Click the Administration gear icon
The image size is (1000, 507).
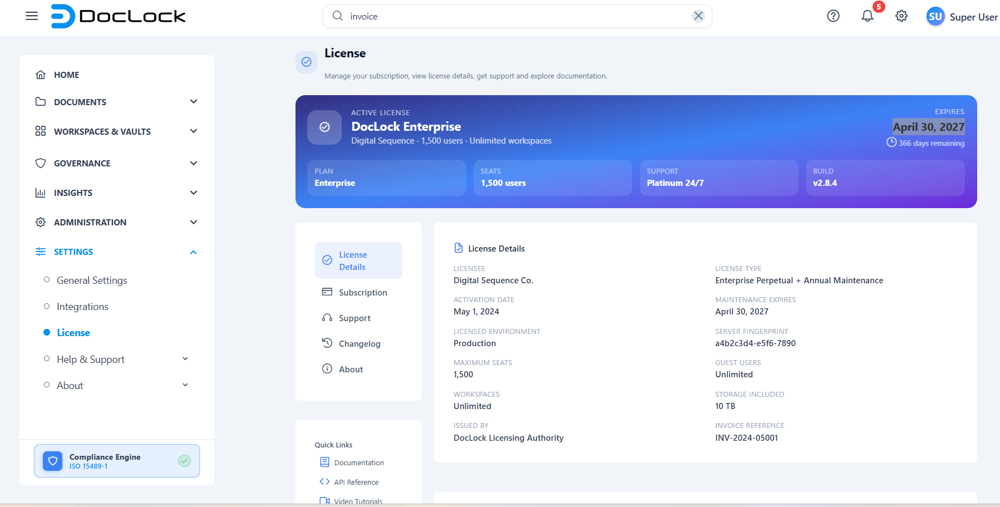41,222
